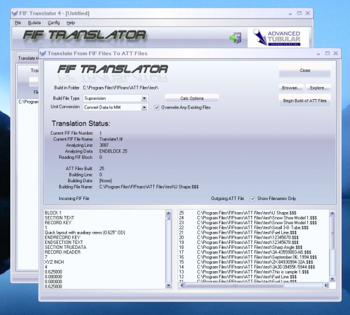
Task: Click the Browse... button
Action: coord(291,88)
